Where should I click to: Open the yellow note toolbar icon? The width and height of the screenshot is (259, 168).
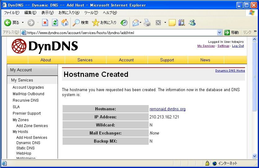172,23
